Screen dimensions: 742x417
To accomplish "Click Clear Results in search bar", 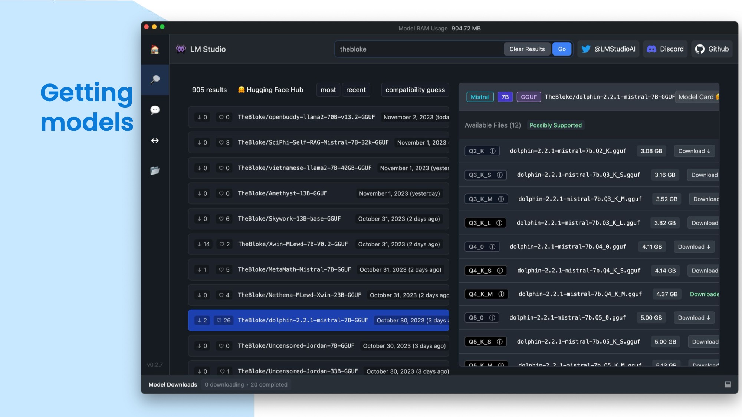I will pyautogui.click(x=527, y=49).
